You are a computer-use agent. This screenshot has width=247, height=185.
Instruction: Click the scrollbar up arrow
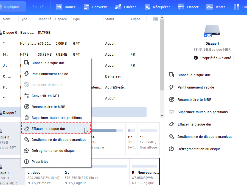tap(162, 17)
